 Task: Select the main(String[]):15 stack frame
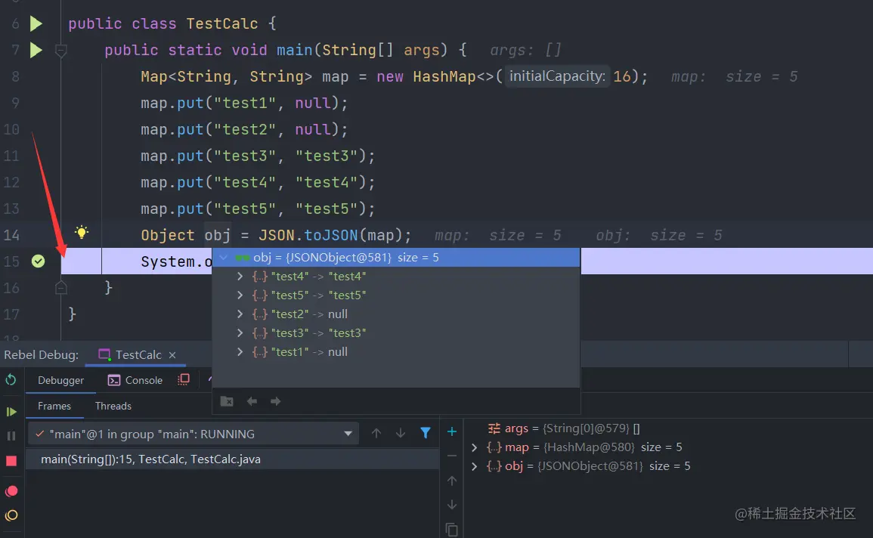232,459
